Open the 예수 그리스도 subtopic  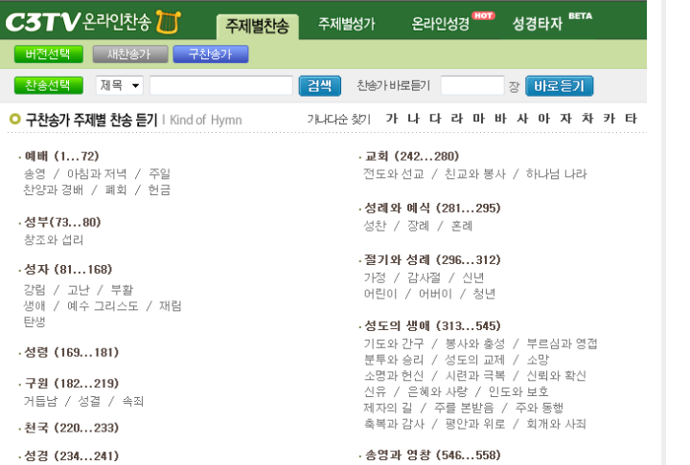click(x=103, y=306)
